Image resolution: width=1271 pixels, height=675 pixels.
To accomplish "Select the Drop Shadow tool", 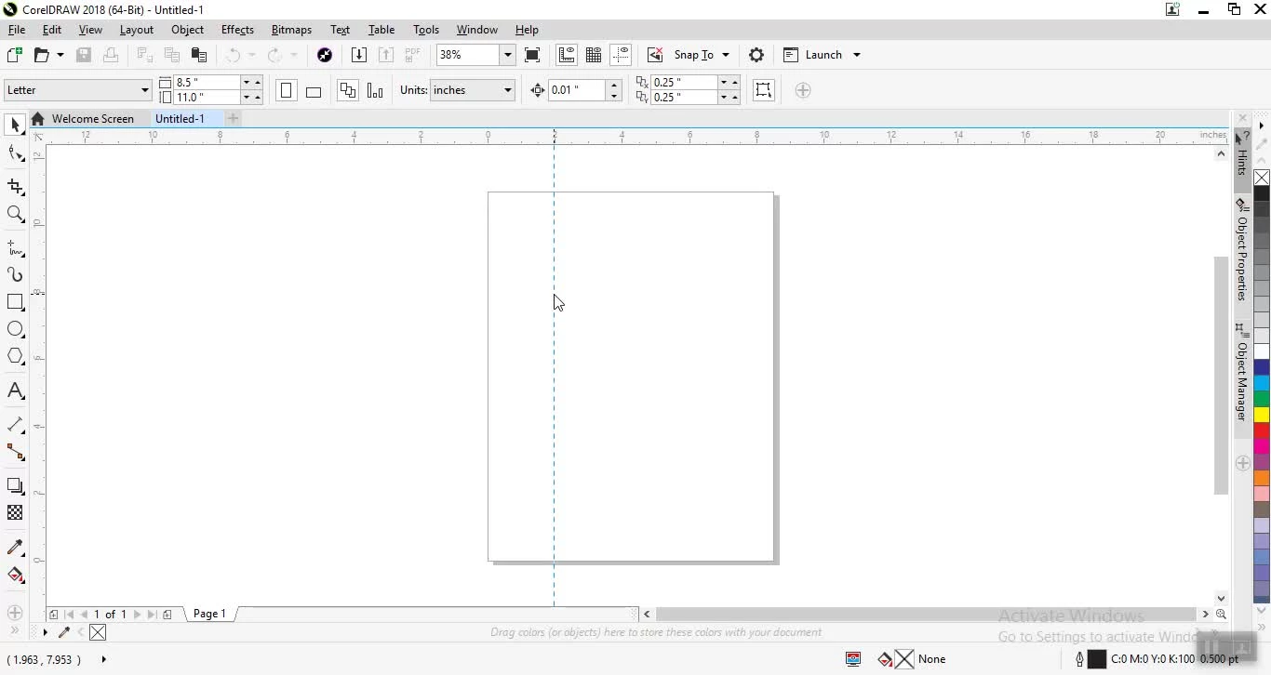I will [15, 485].
